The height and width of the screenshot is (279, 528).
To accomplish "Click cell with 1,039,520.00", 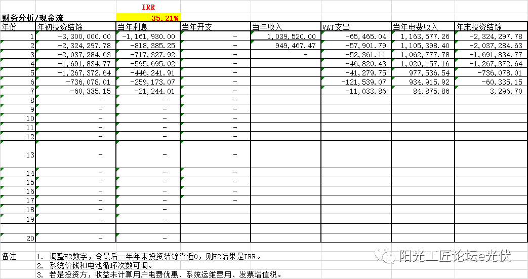I will coord(286,36).
